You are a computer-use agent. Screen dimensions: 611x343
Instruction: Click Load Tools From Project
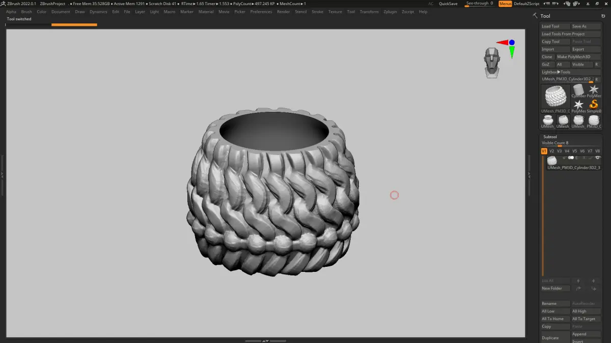coord(571,34)
